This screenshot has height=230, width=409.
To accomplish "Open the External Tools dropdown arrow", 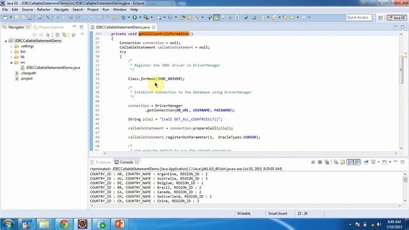I will (151, 17).
